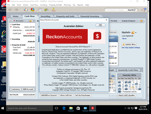Click the Update Now button

[x=129, y=44]
